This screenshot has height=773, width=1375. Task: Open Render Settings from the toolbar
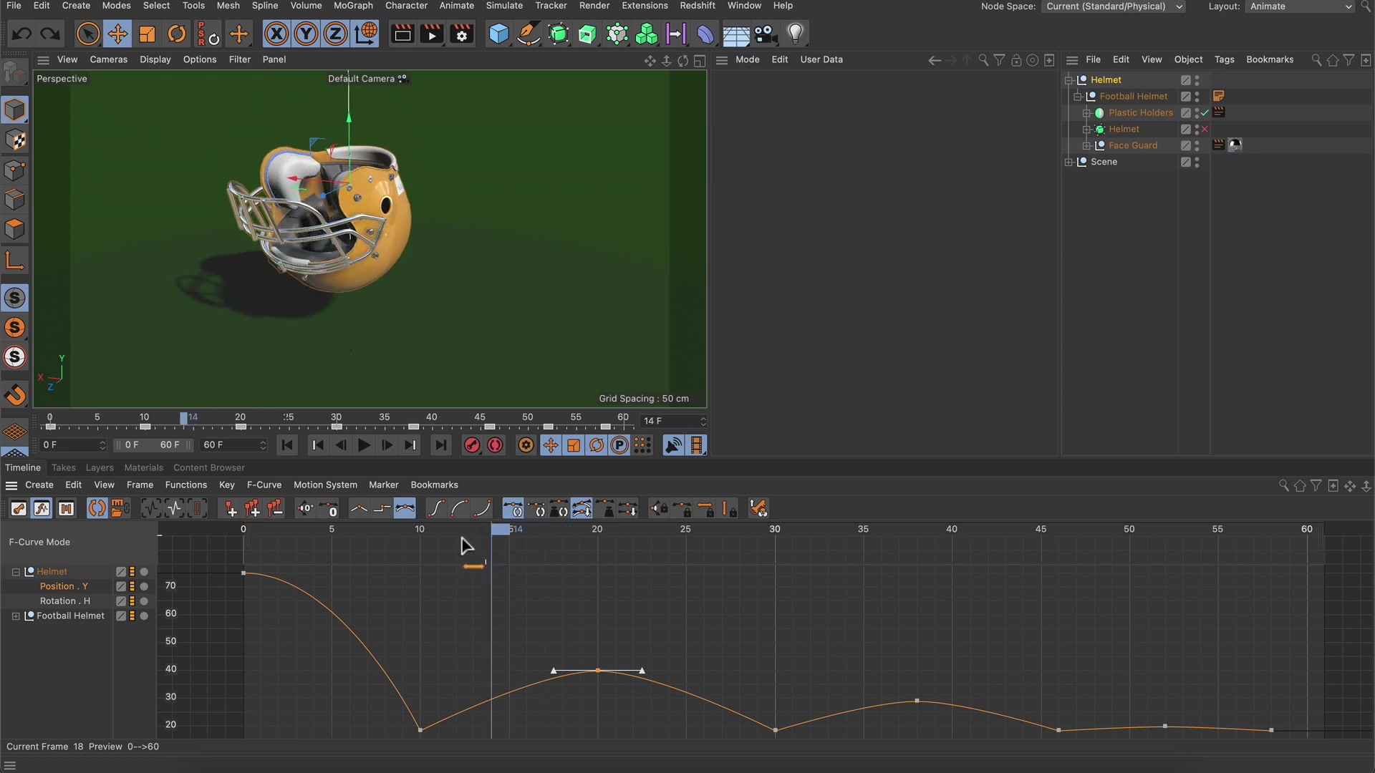coord(462,34)
